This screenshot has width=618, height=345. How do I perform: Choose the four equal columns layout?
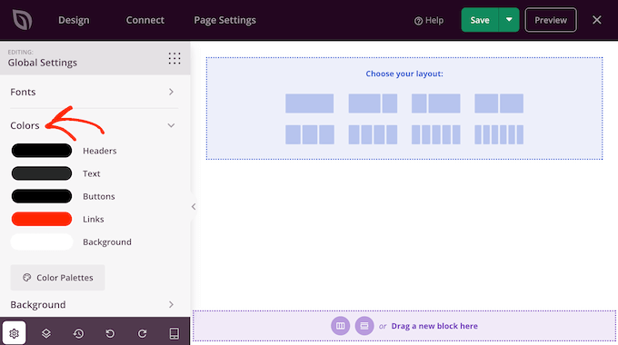click(373, 134)
